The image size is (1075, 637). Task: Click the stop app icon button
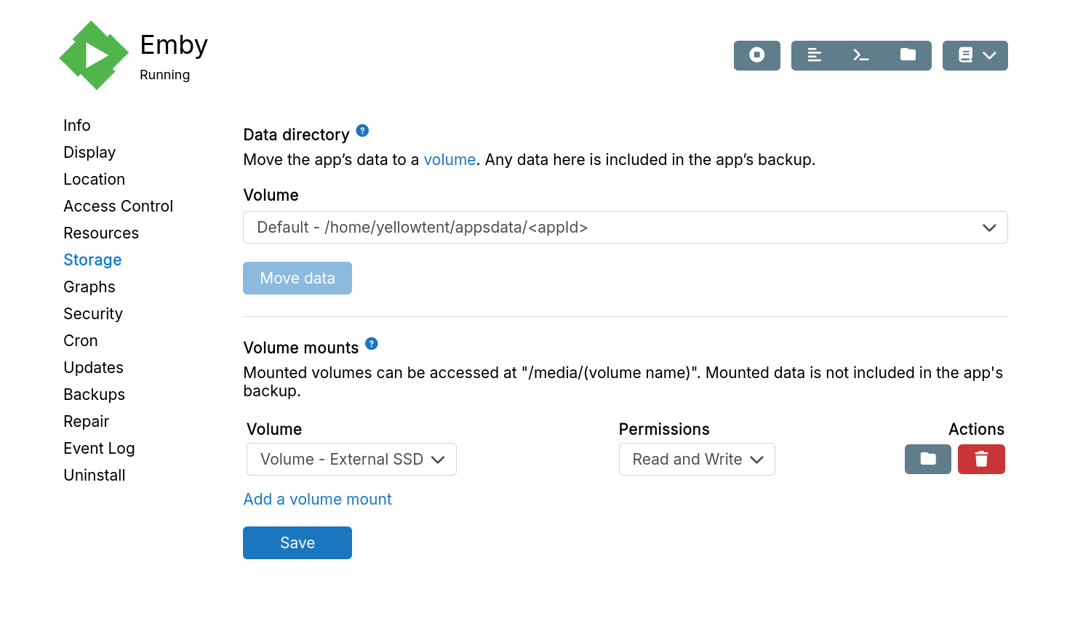(x=756, y=55)
